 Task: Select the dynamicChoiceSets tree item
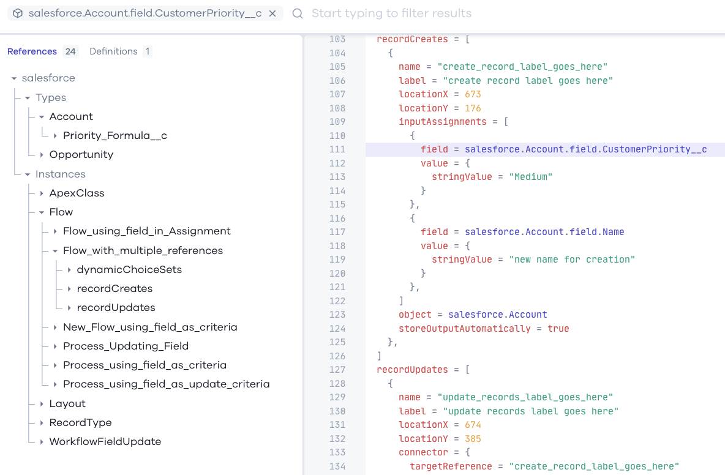pos(129,270)
